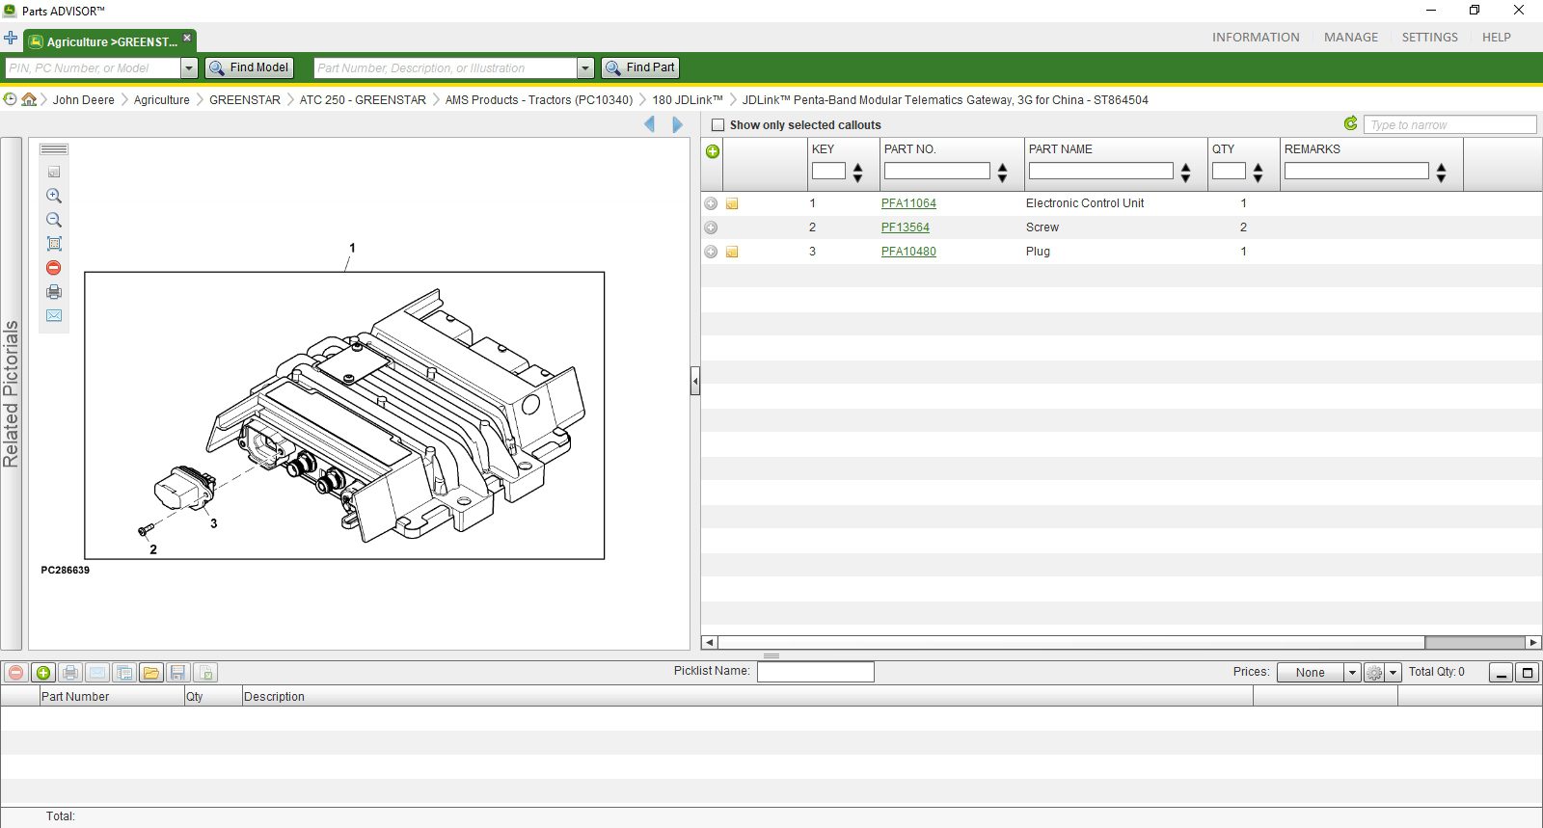Click the fit-to-window icon in illustration toolbar
1543x828 pixels.
[x=54, y=244]
